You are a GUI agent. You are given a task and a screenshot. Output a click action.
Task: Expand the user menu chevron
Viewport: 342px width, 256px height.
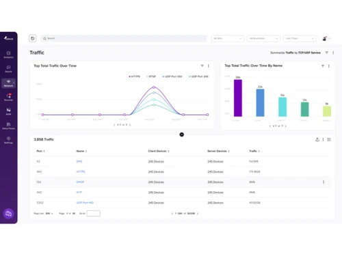330,38
